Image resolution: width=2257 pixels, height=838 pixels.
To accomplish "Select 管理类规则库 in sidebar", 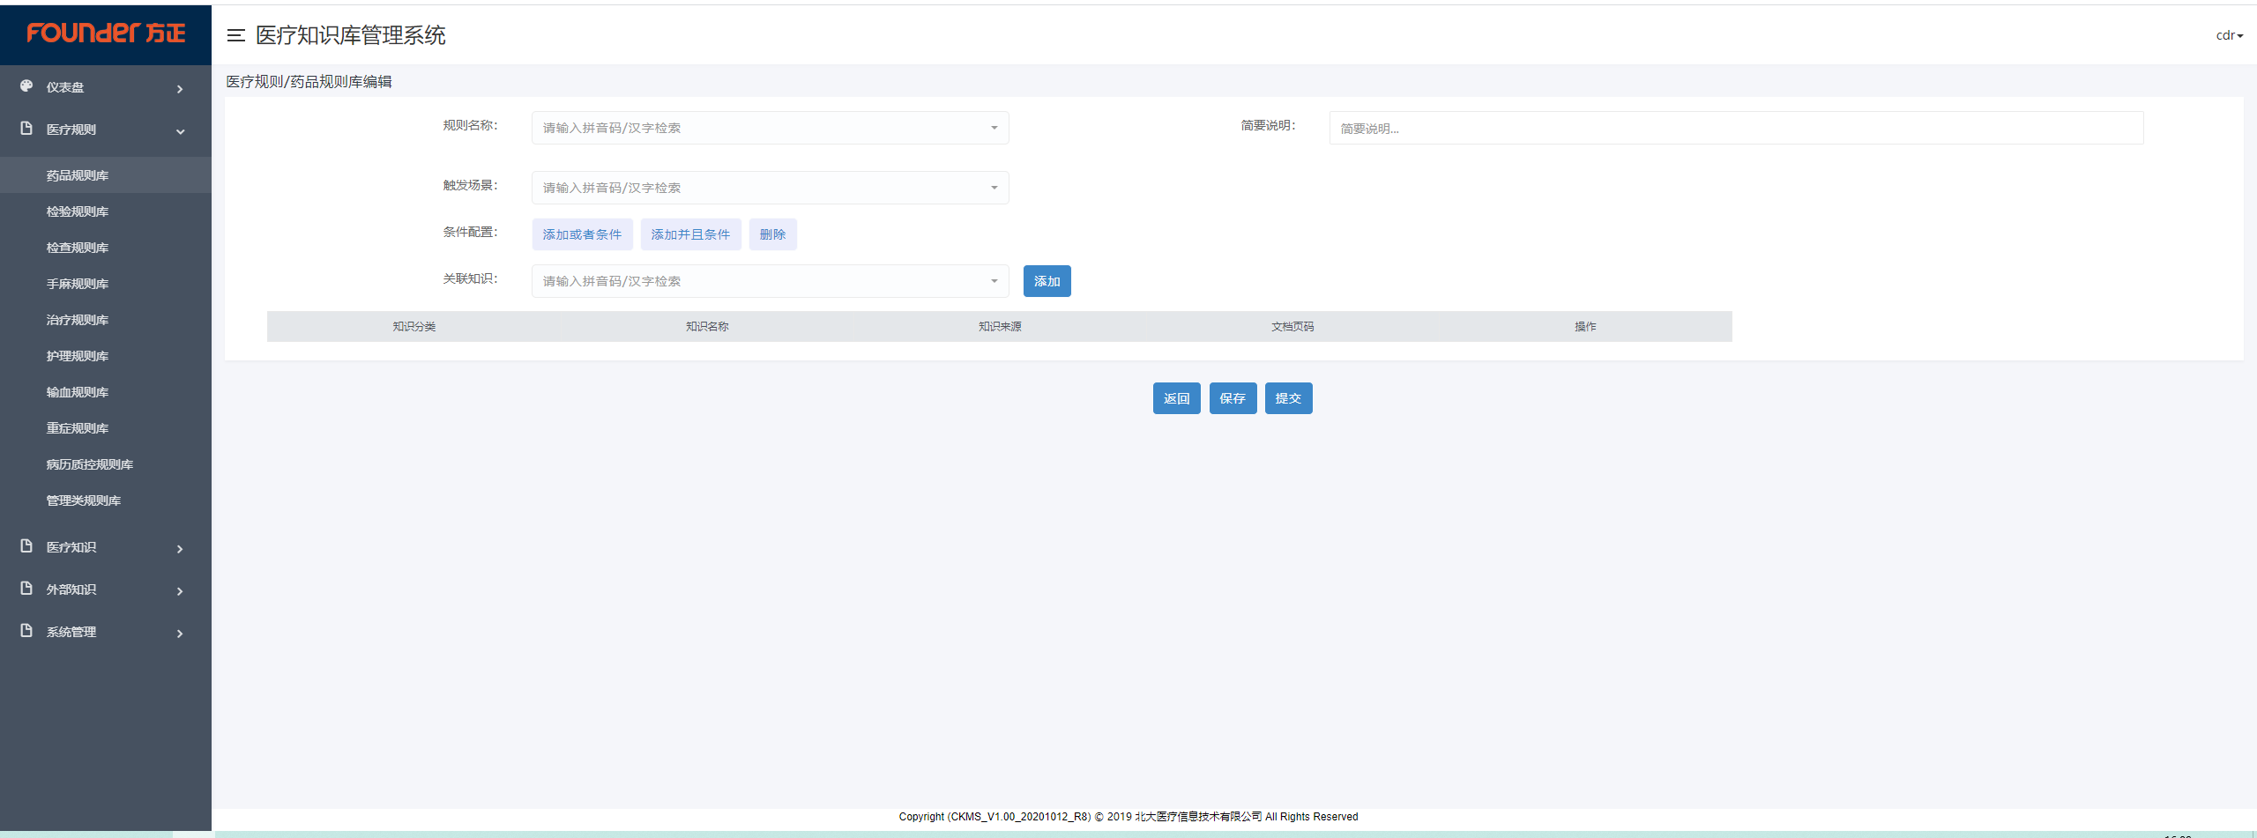I will point(106,501).
